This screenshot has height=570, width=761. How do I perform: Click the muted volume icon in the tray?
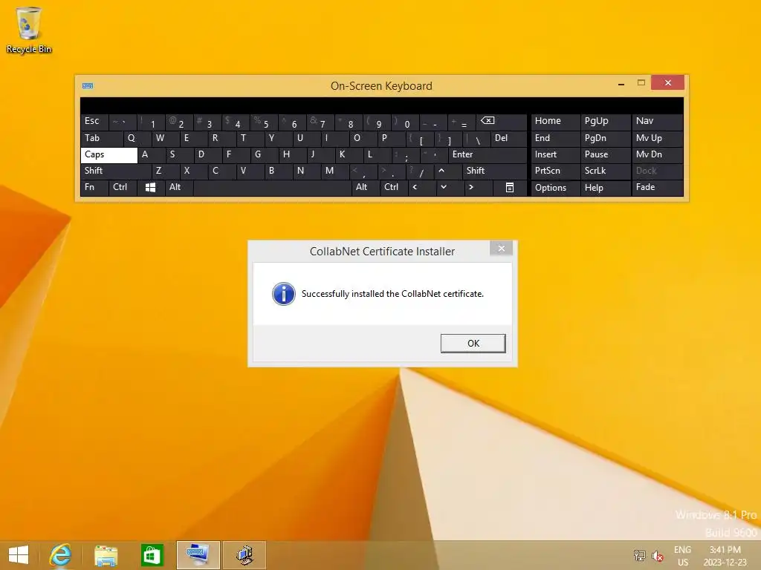point(658,555)
